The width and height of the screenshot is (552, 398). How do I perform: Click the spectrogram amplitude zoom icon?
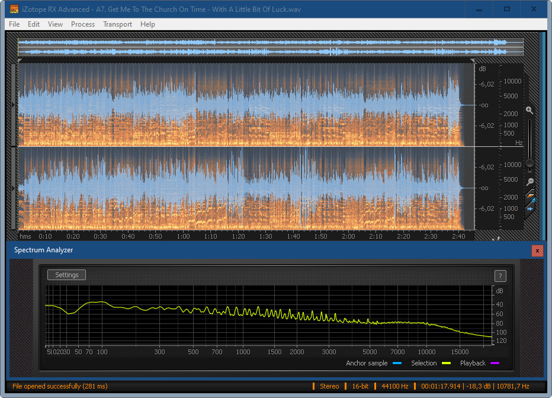pos(530,197)
